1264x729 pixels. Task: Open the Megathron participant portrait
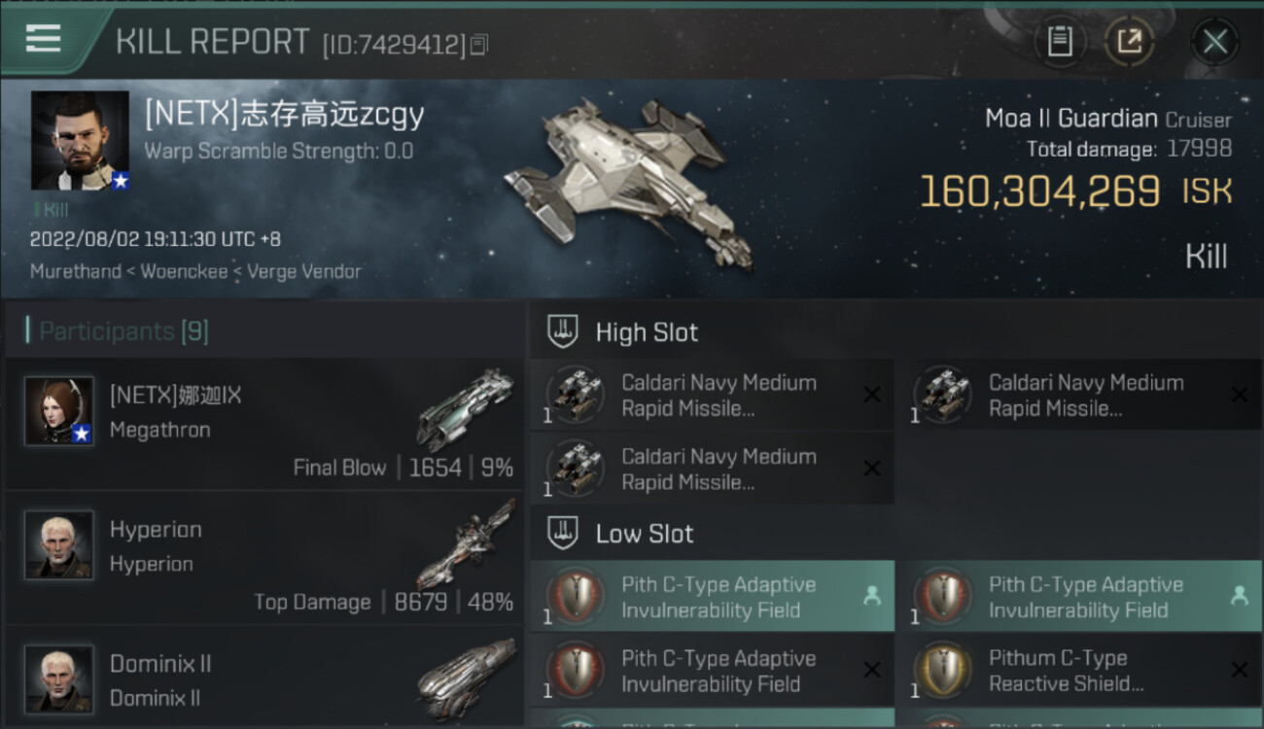(59, 410)
